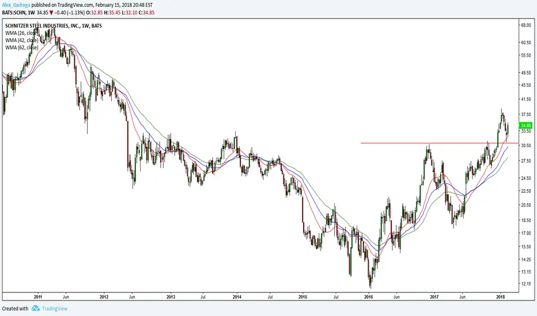Click the L:32.10 low value in header

129,13
